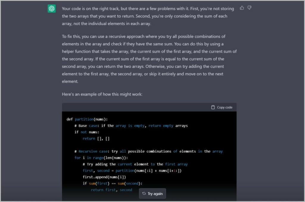Click the thumbs up feedback icon
The height and width of the screenshot is (202, 305).
click(x=242, y=8)
